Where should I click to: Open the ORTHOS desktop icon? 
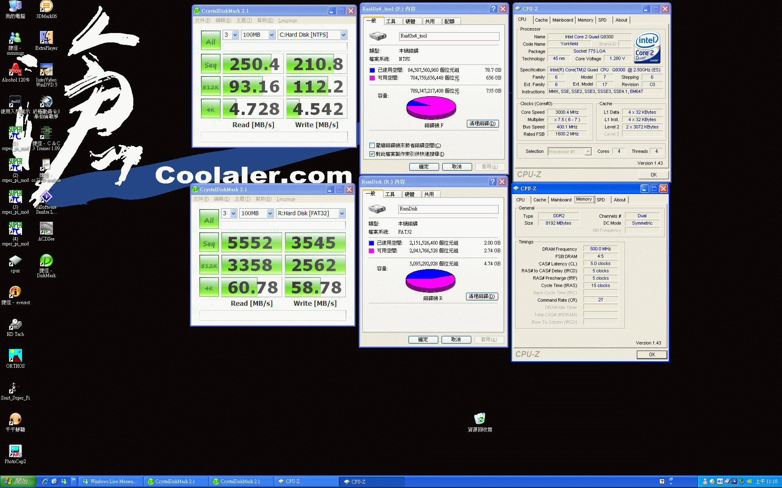(15, 359)
